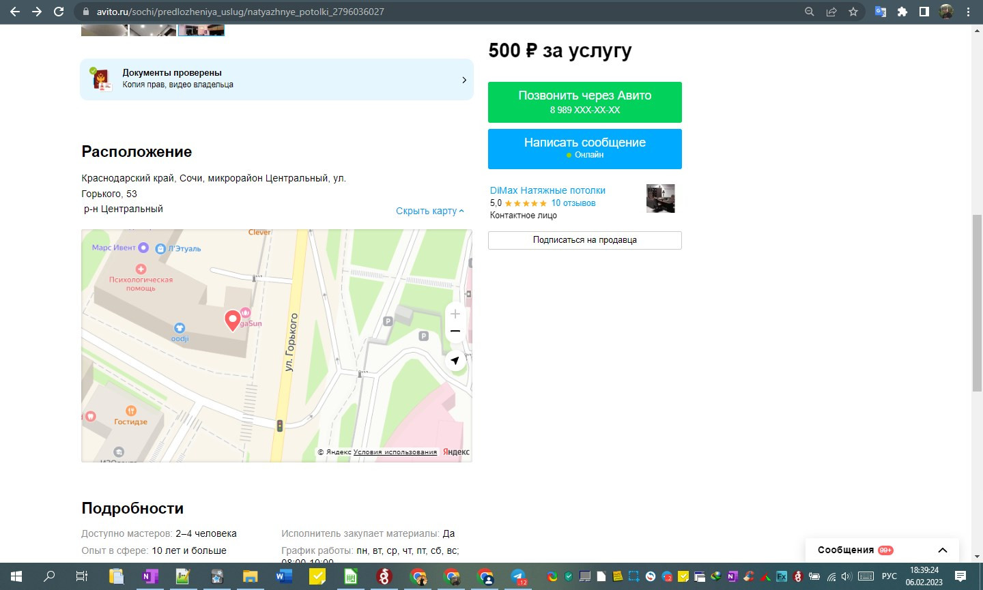Share this page via address bar icon

coord(831,12)
